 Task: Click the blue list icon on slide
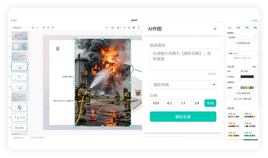tap(58, 49)
